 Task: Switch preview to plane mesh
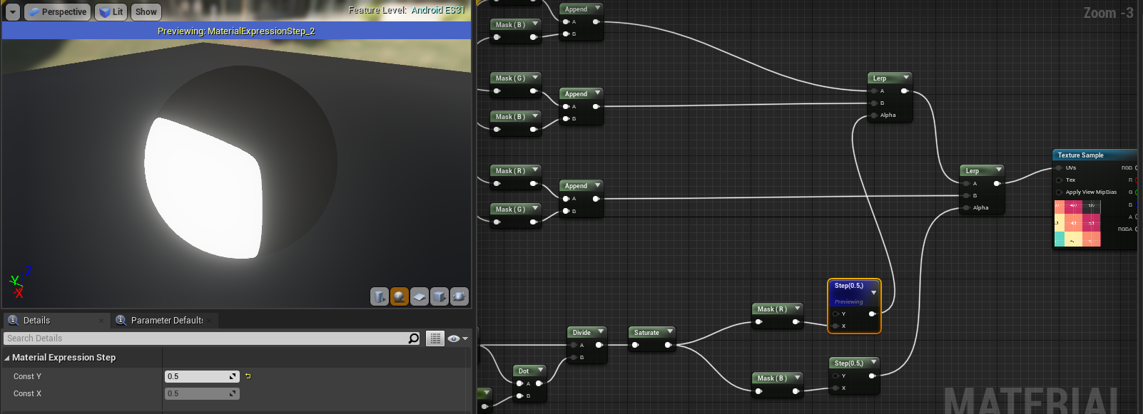[x=420, y=296]
